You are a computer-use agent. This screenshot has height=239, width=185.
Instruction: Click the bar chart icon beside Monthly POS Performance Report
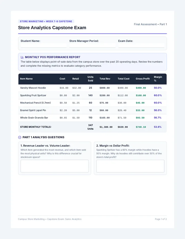tap(22, 57)
